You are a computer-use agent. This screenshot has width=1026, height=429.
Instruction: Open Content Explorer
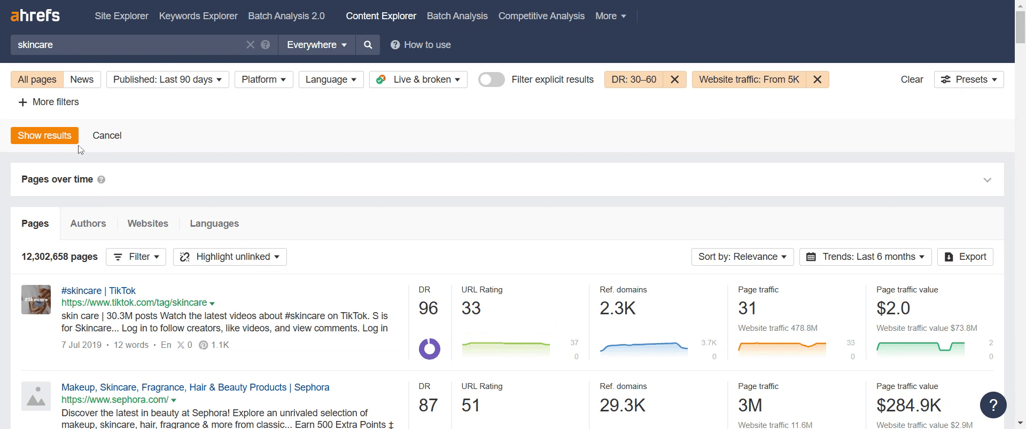(x=381, y=16)
